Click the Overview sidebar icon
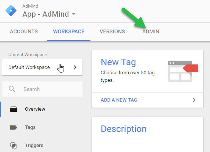The width and height of the screenshot is (210, 152). click(x=14, y=109)
